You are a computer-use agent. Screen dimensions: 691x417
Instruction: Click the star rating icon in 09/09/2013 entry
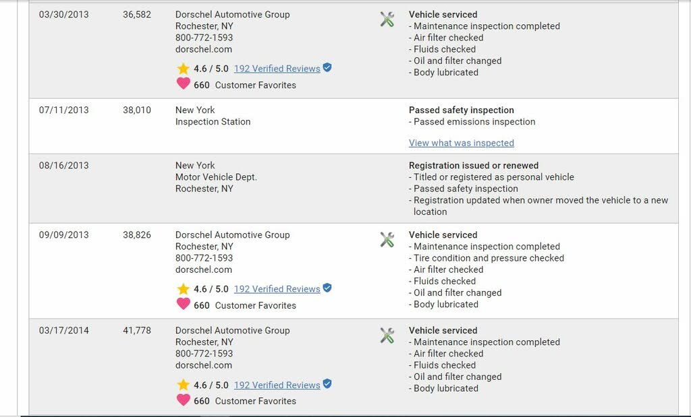coord(184,289)
